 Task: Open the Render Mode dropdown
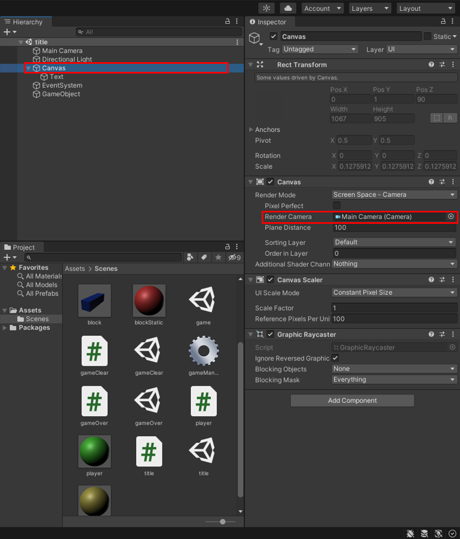coord(395,195)
